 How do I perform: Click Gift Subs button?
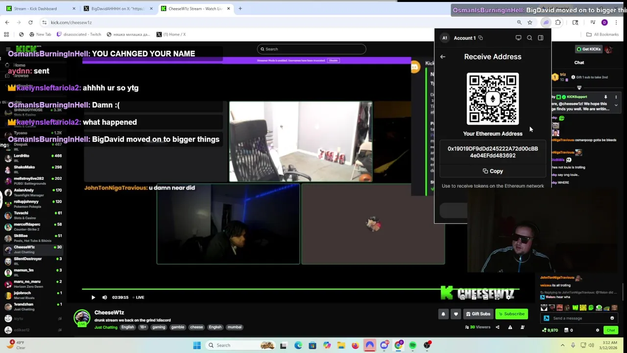coord(478,314)
